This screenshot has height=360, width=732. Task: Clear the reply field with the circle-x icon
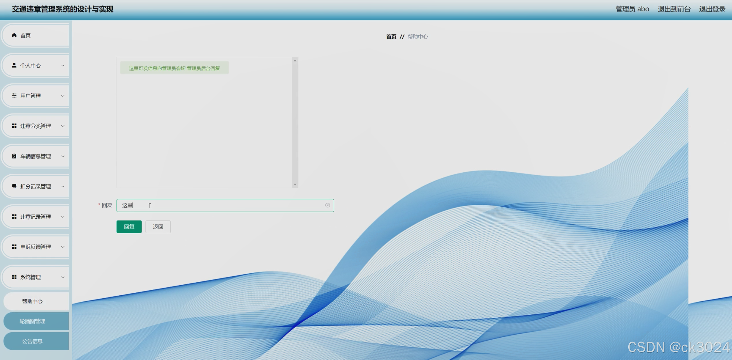click(x=328, y=205)
